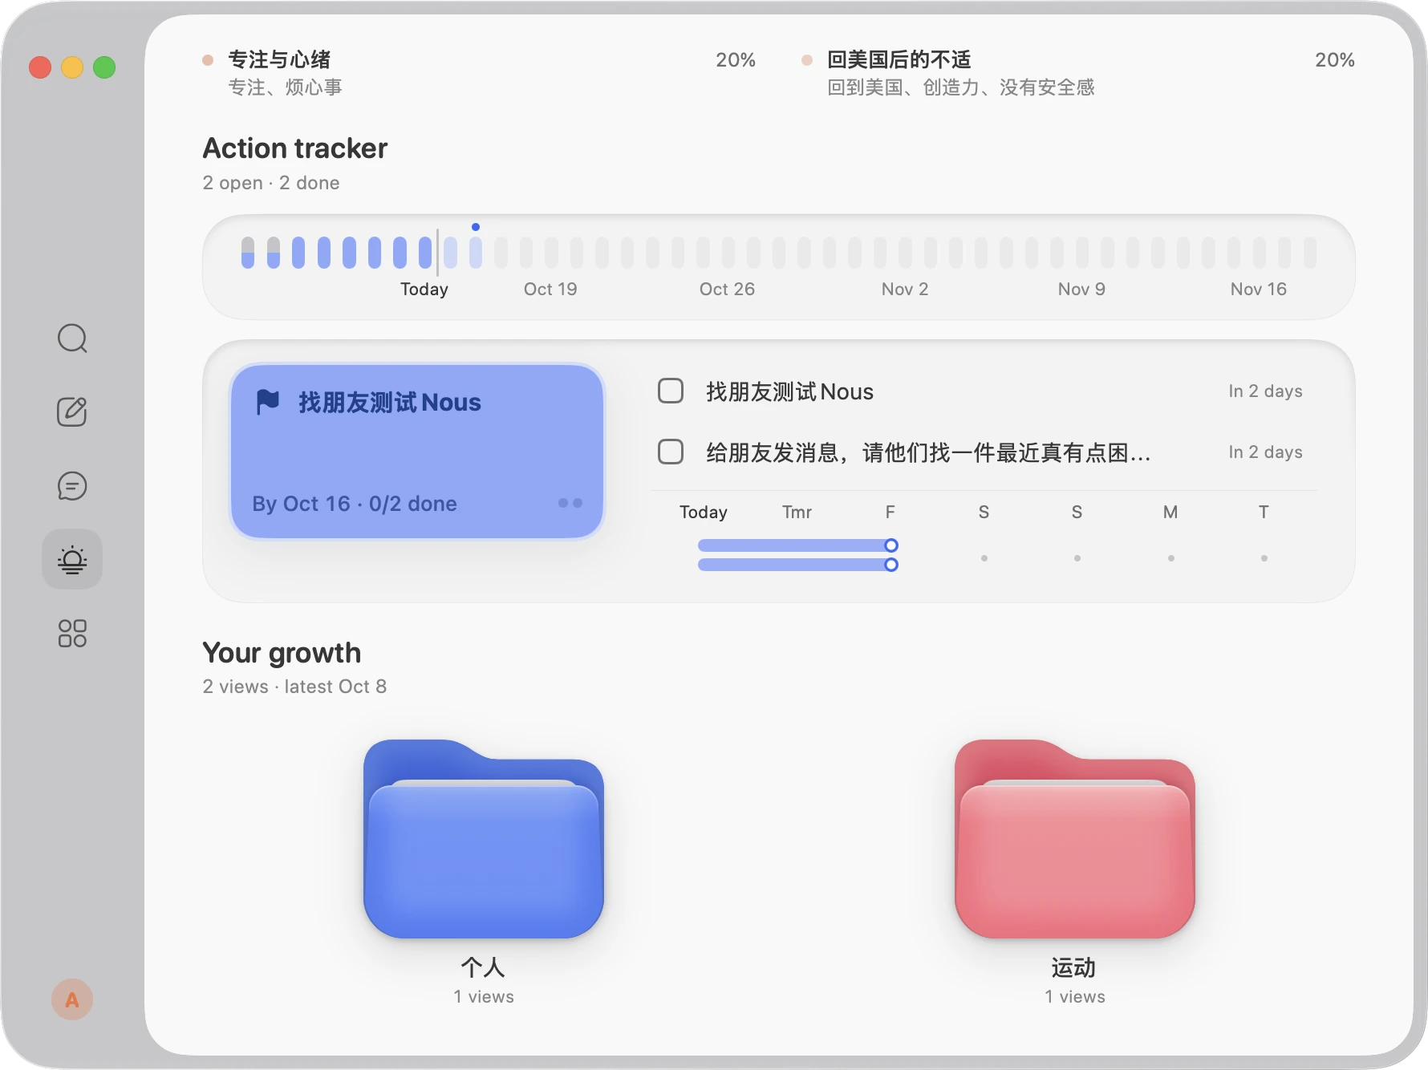
Task: Click '1 views' under 个人 folder
Action: coord(484,996)
